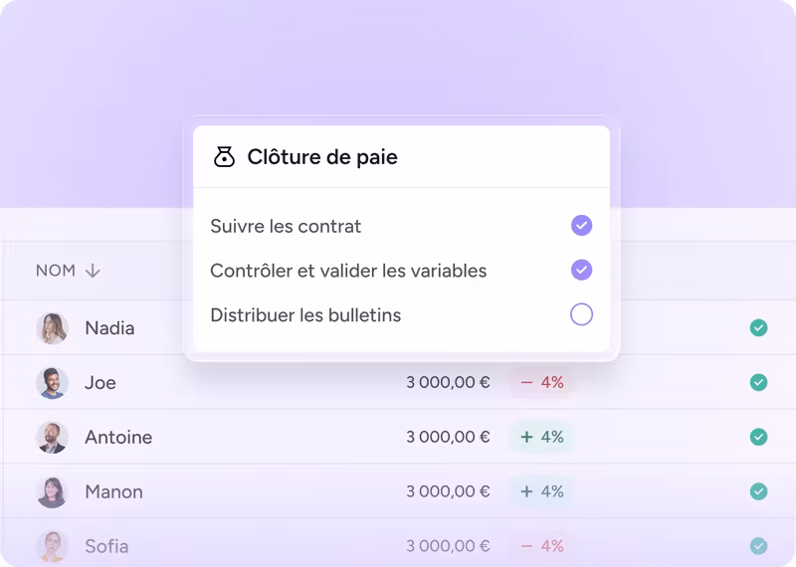The height and width of the screenshot is (567, 796).
Task: Click the green check icon in Nadia's row
Action: [758, 327]
